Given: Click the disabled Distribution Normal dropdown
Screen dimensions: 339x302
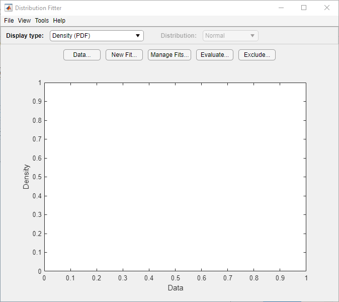Looking at the screenshot, I should 230,36.
